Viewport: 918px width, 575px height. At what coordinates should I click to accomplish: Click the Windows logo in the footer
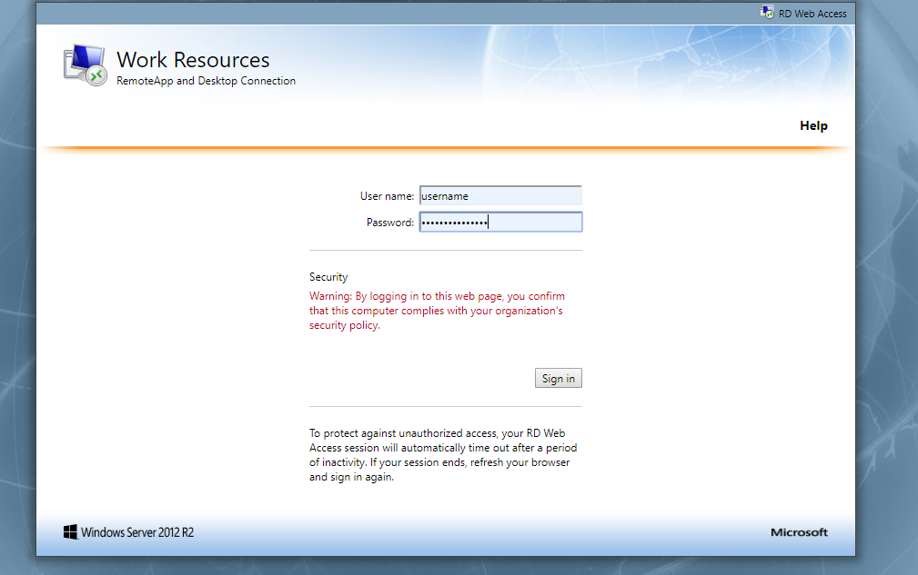(70, 531)
